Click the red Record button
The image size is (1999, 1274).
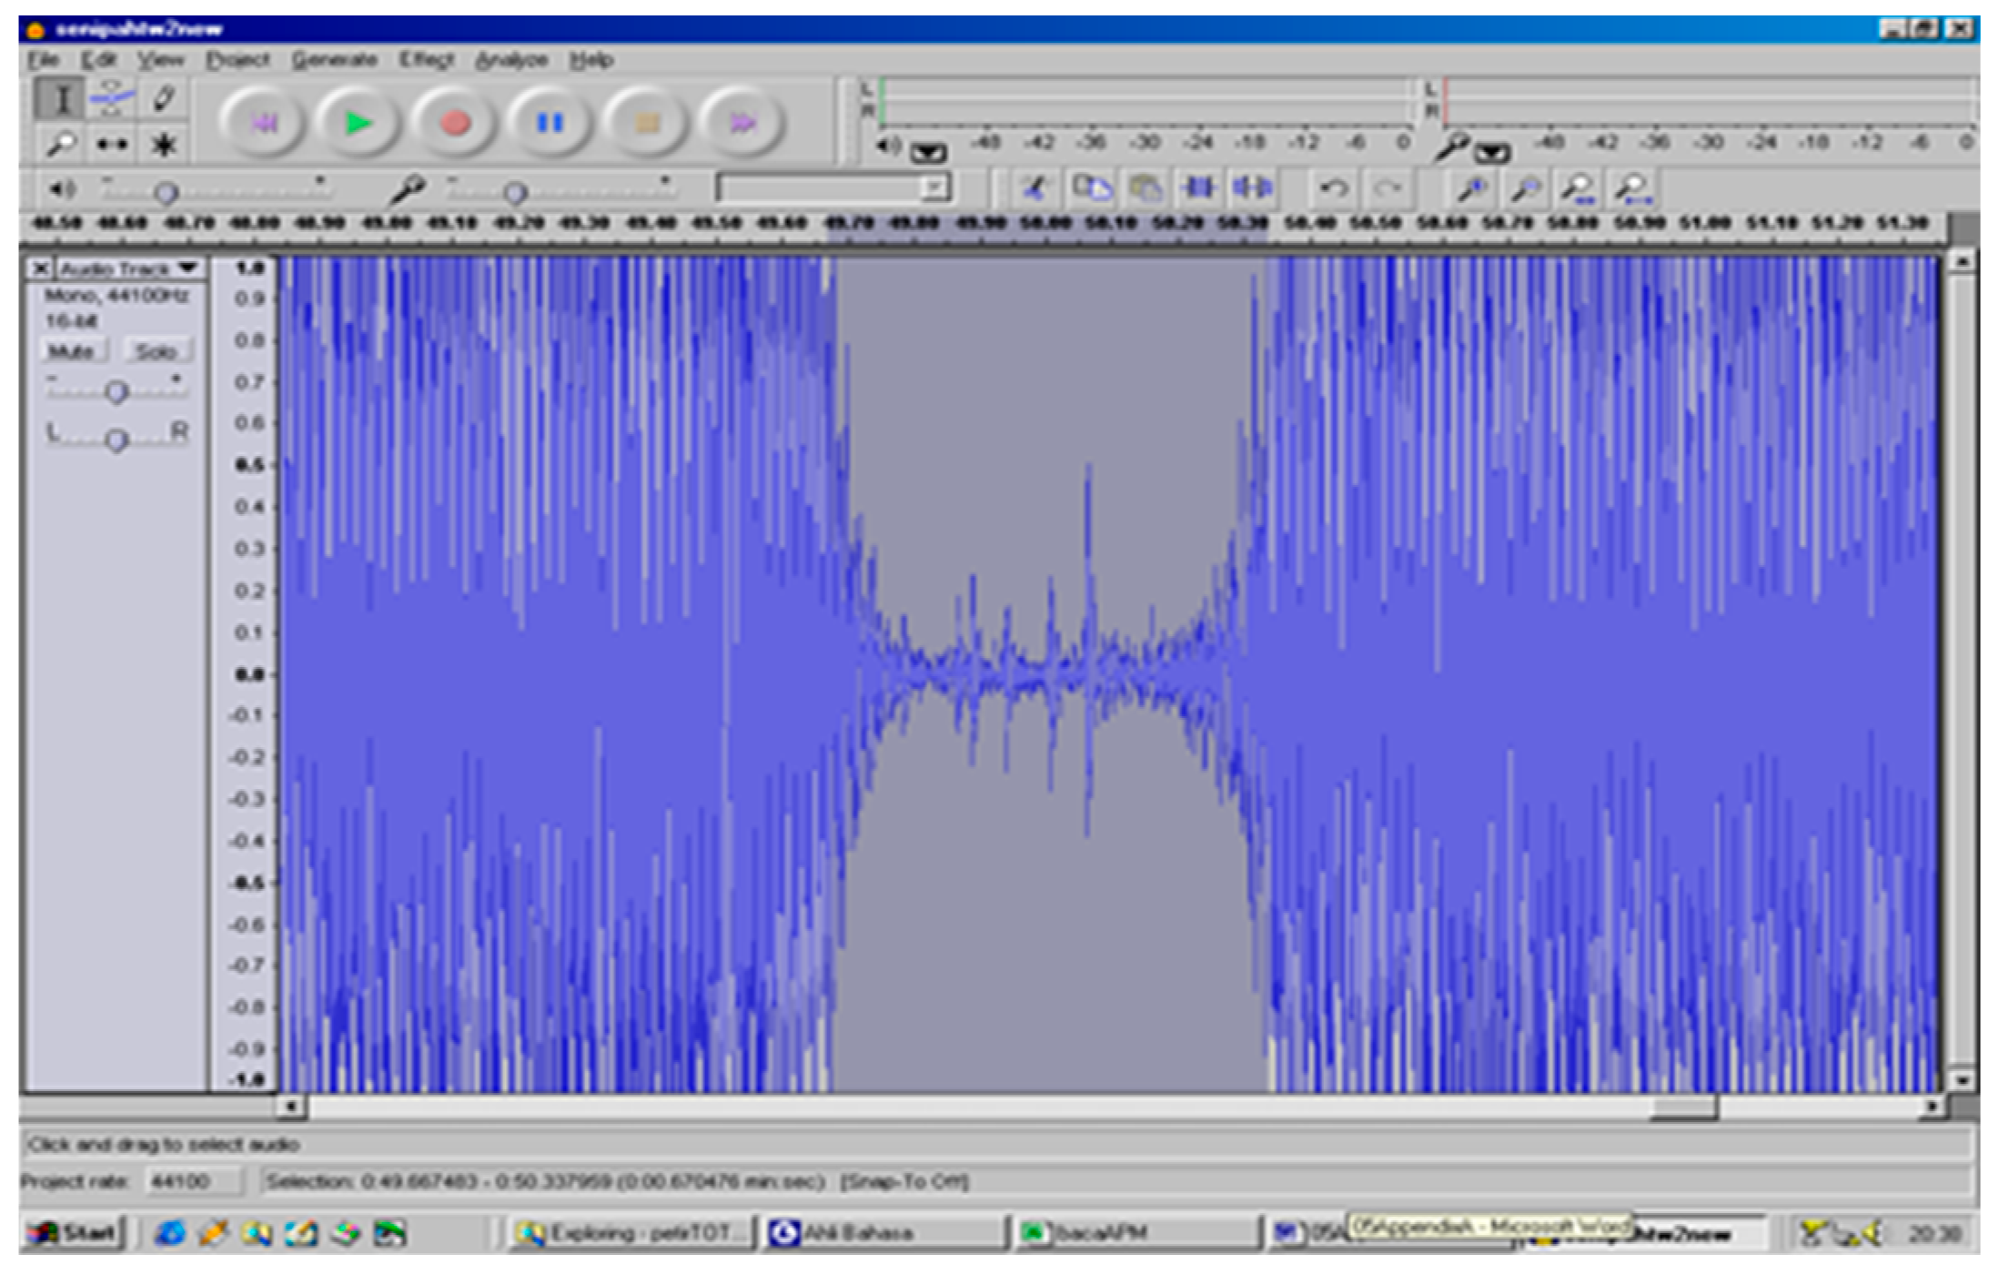coord(454,122)
